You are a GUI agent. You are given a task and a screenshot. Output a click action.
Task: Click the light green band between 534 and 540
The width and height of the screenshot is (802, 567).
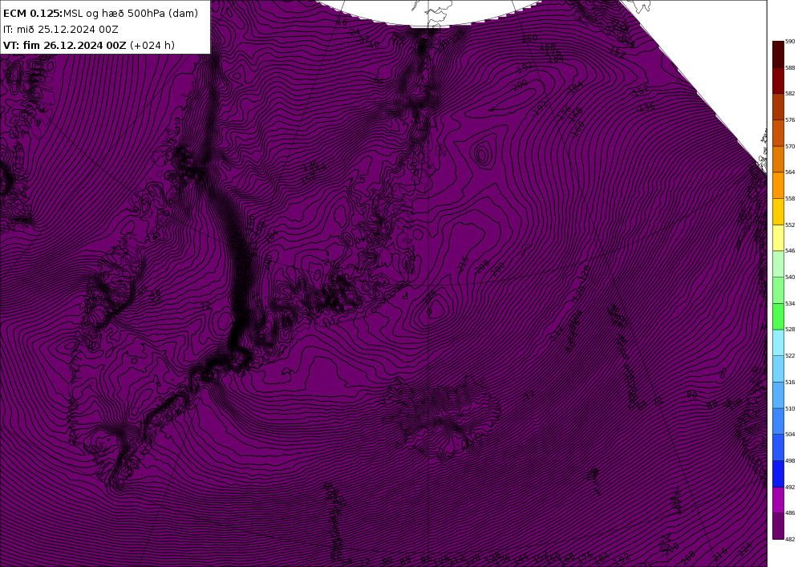click(778, 290)
